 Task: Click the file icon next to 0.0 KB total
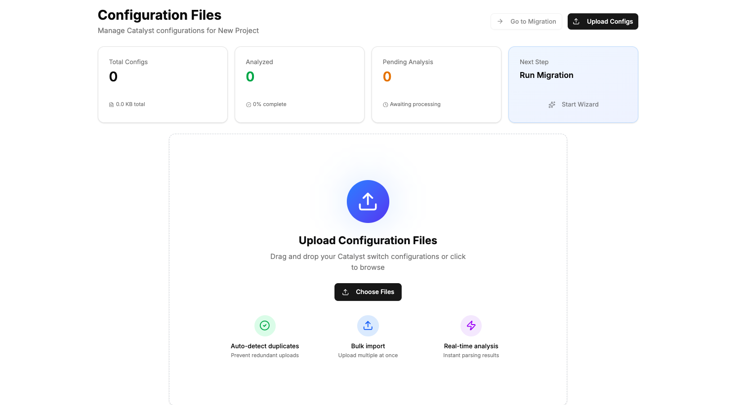111,105
